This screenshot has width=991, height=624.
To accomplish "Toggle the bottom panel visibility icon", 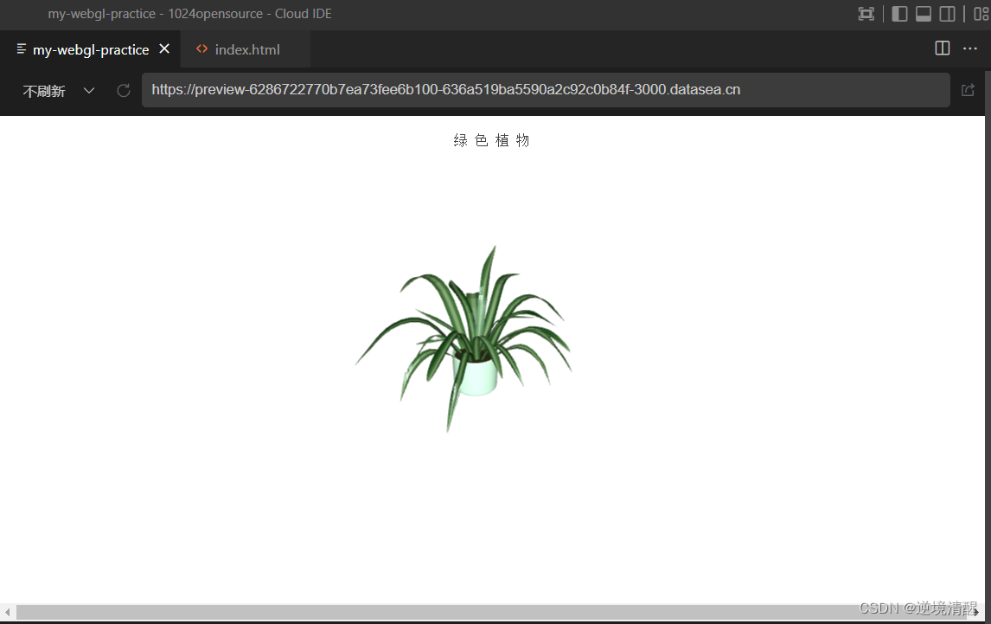I will 923,14.
